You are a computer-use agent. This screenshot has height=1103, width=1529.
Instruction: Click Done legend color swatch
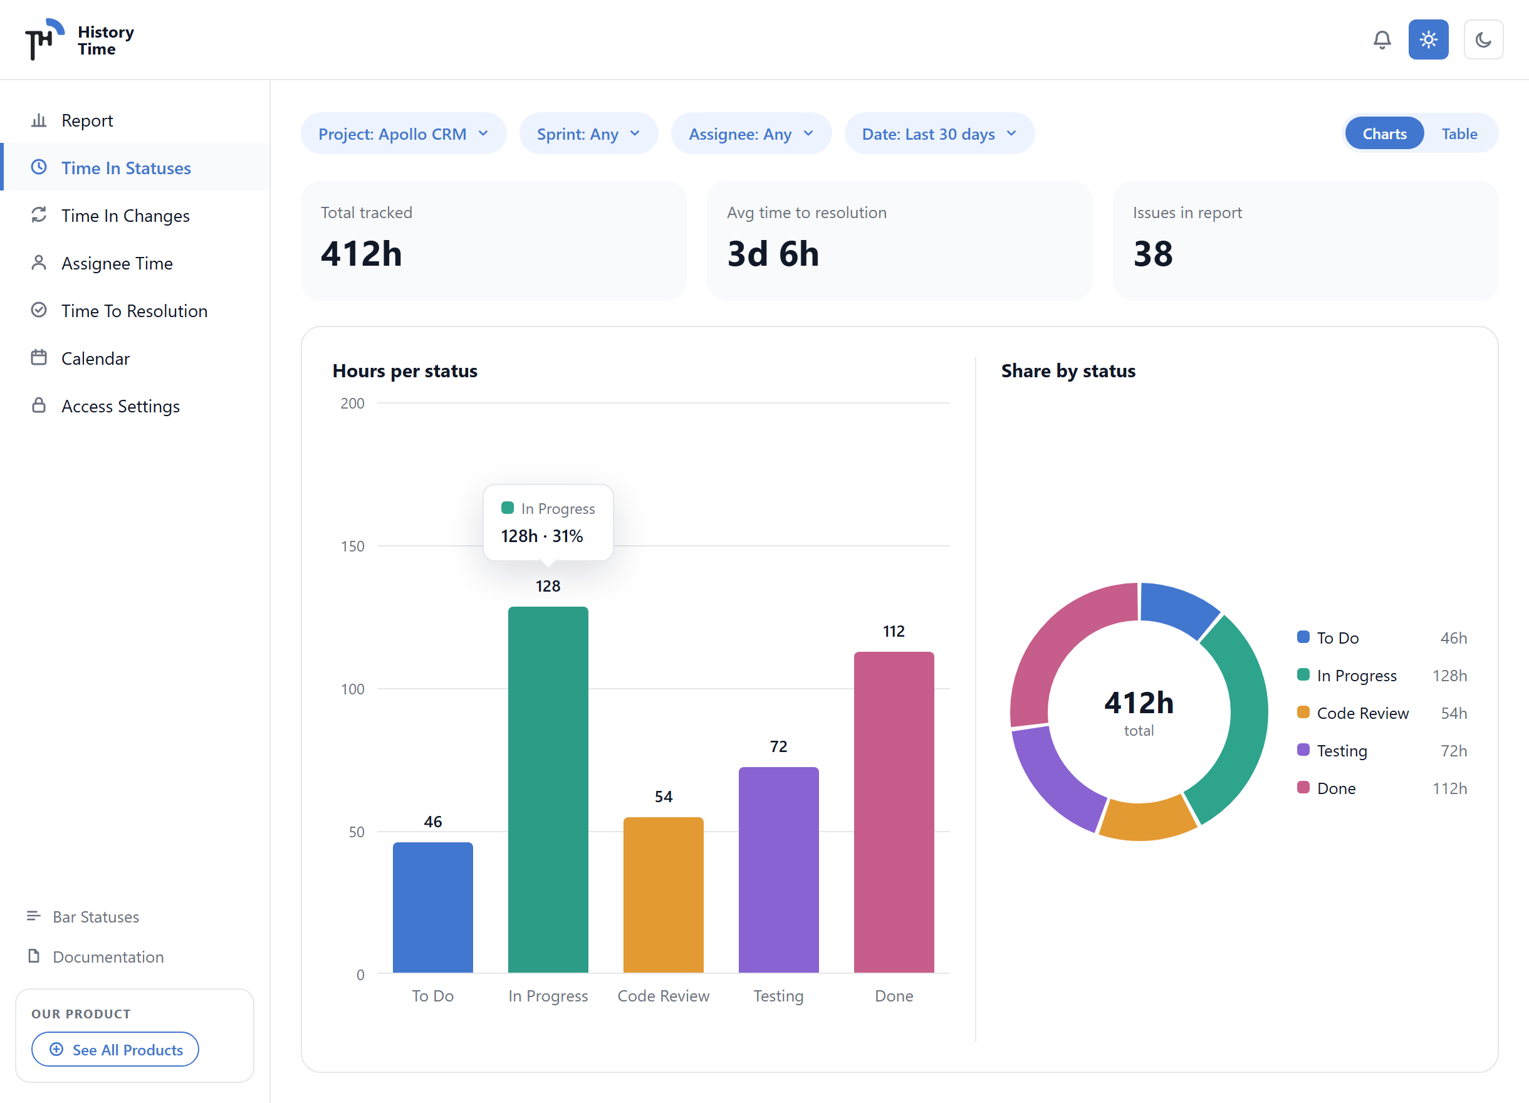click(x=1303, y=788)
